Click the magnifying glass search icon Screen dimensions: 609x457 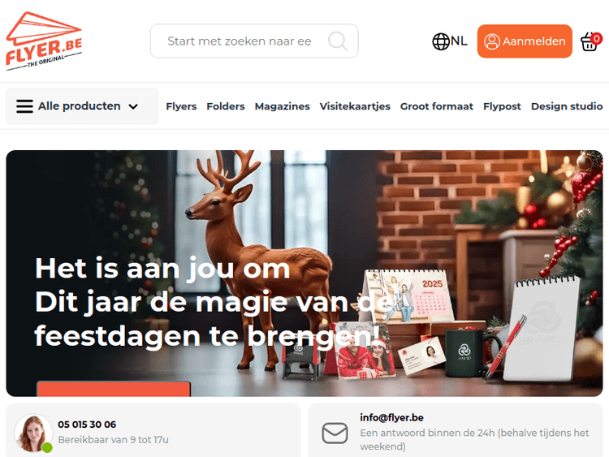(338, 41)
